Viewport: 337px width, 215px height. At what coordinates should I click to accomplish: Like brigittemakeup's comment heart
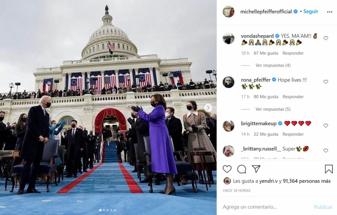[x=326, y=126]
